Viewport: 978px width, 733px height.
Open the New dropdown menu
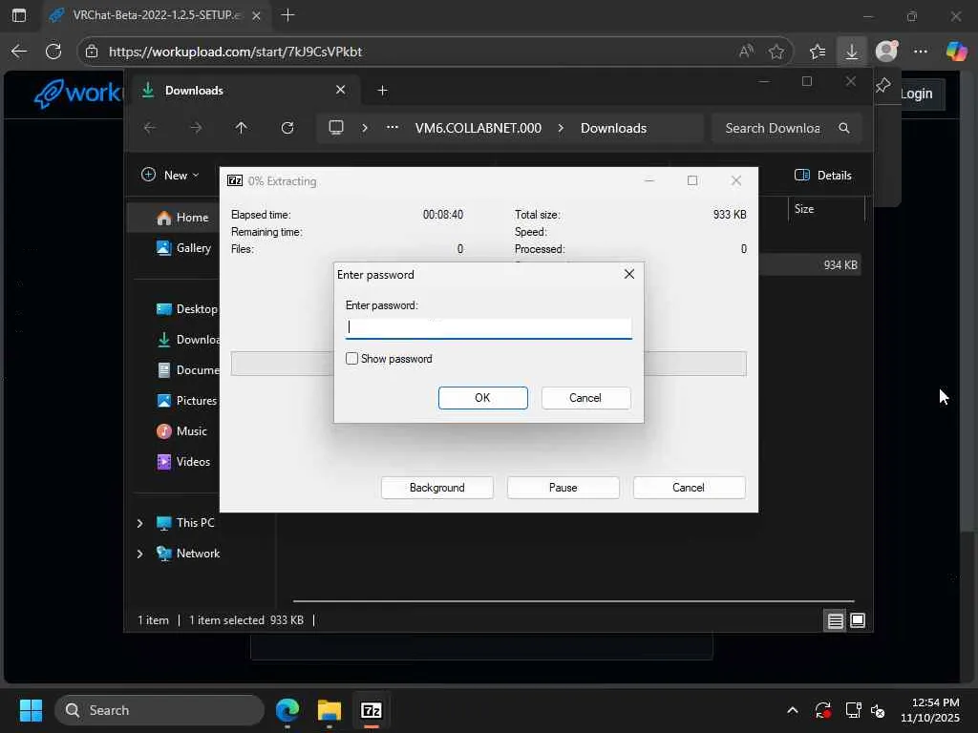point(170,175)
